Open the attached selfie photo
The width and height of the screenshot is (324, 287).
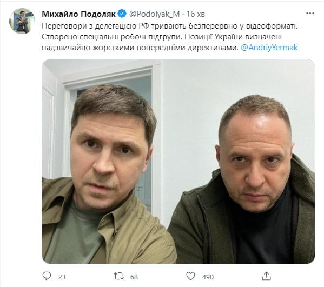[178, 161]
